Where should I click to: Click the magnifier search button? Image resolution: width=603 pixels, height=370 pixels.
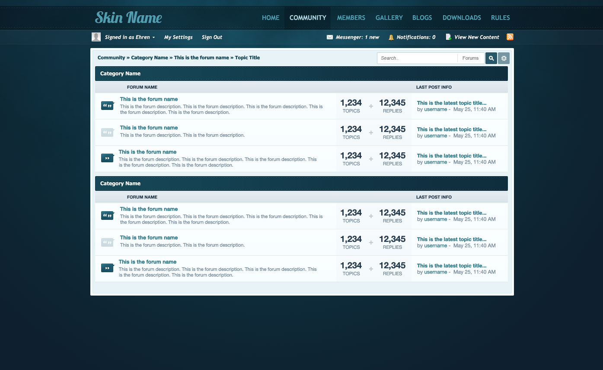point(491,58)
